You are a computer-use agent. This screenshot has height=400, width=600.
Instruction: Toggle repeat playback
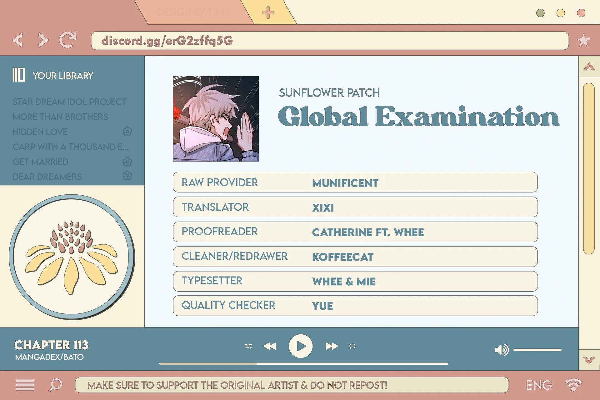[352, 346]
